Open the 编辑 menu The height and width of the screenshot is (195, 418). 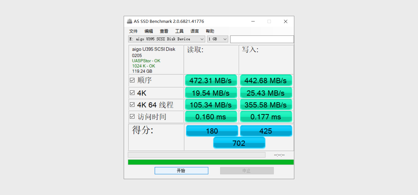(149, 31)
